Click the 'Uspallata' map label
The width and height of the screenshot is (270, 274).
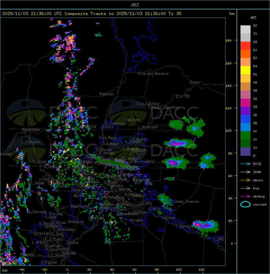pos(31,130)
